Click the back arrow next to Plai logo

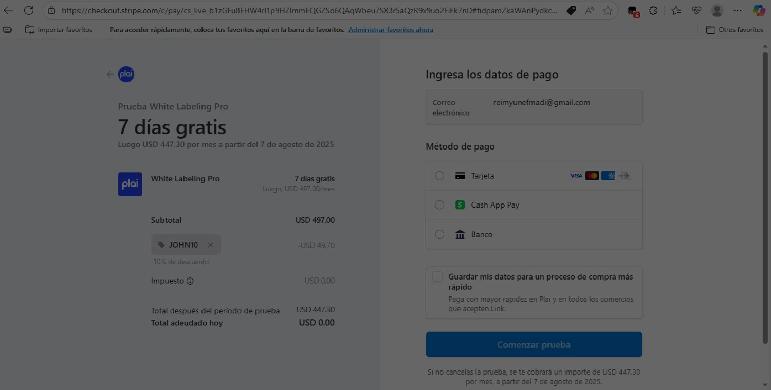click(110, 75)
